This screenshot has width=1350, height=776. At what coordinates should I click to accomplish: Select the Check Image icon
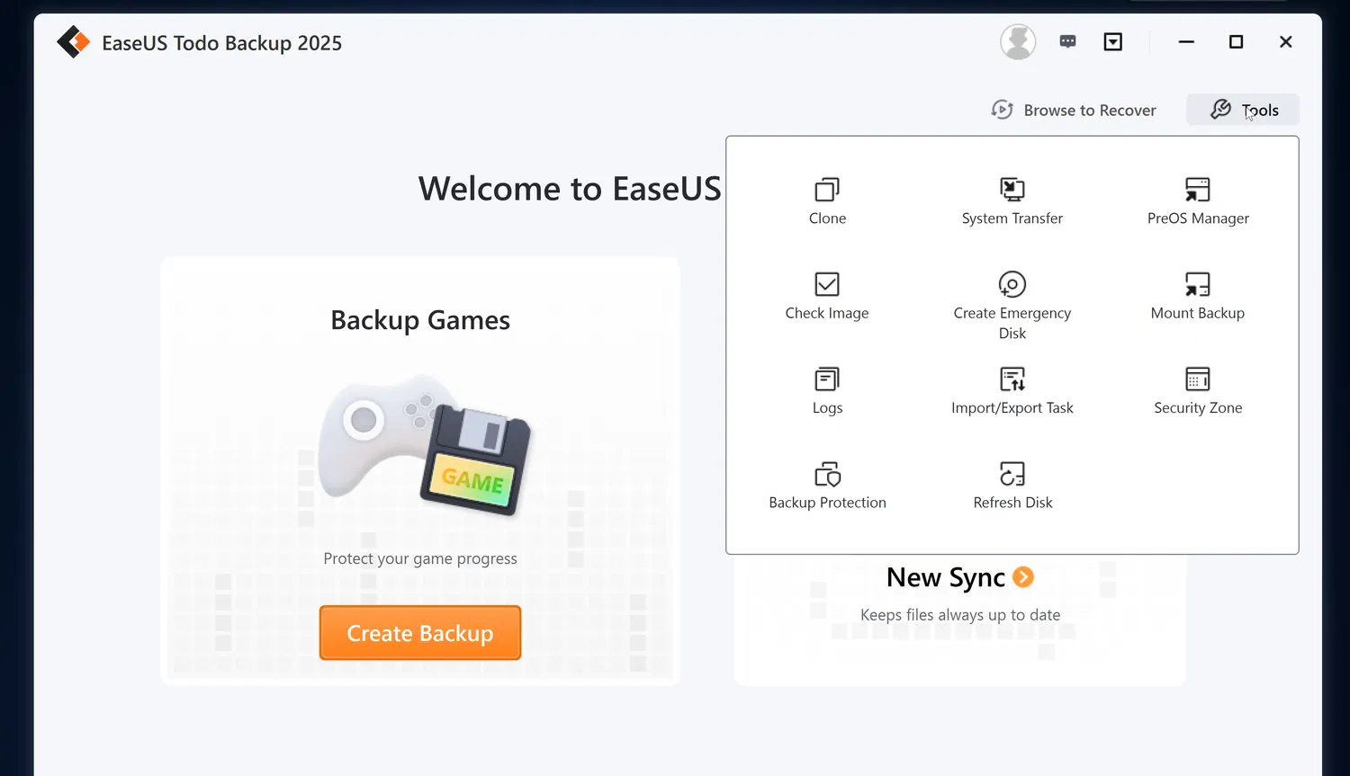pos(827,284)
